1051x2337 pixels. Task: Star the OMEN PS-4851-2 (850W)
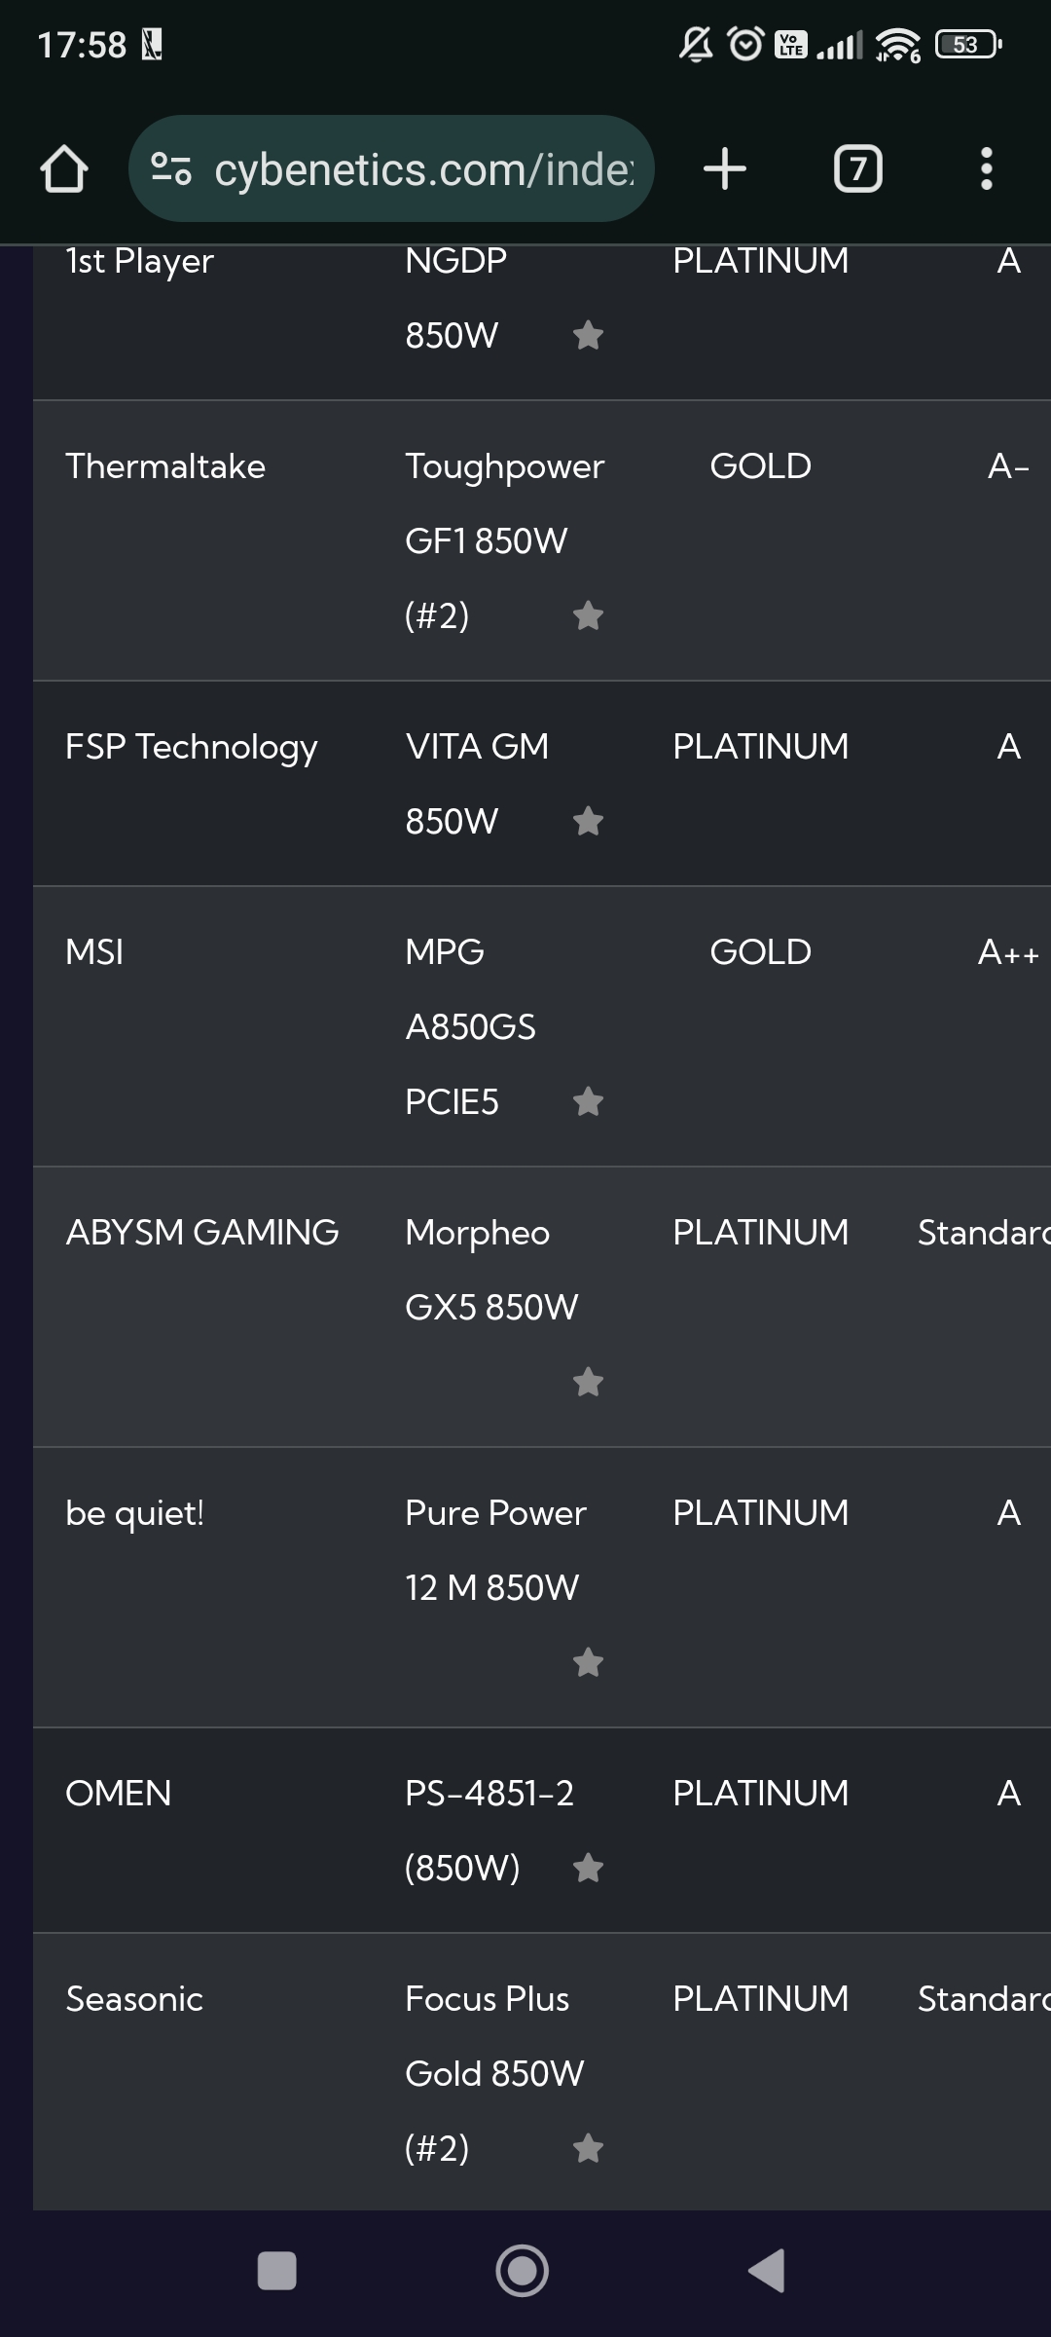click(588, 1869)
